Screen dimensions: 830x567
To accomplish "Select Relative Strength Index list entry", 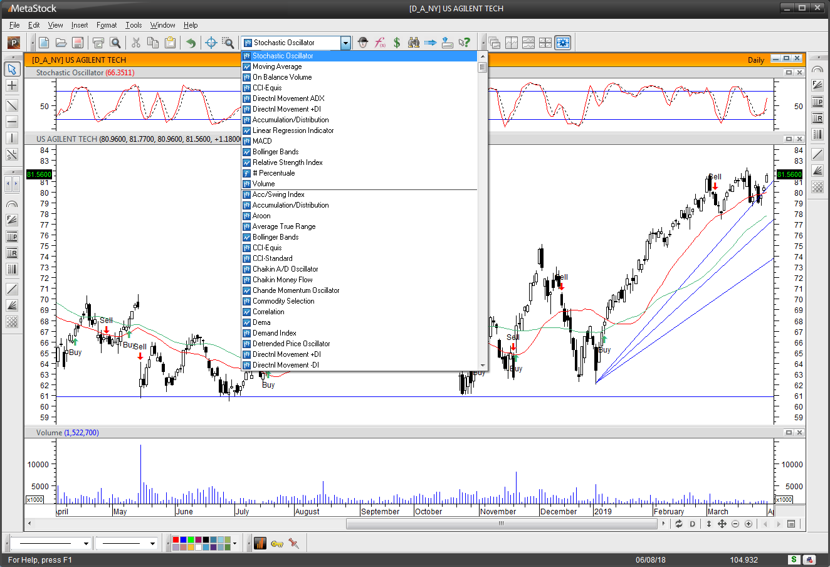I will pyautogui.click(x=359, y=162).
